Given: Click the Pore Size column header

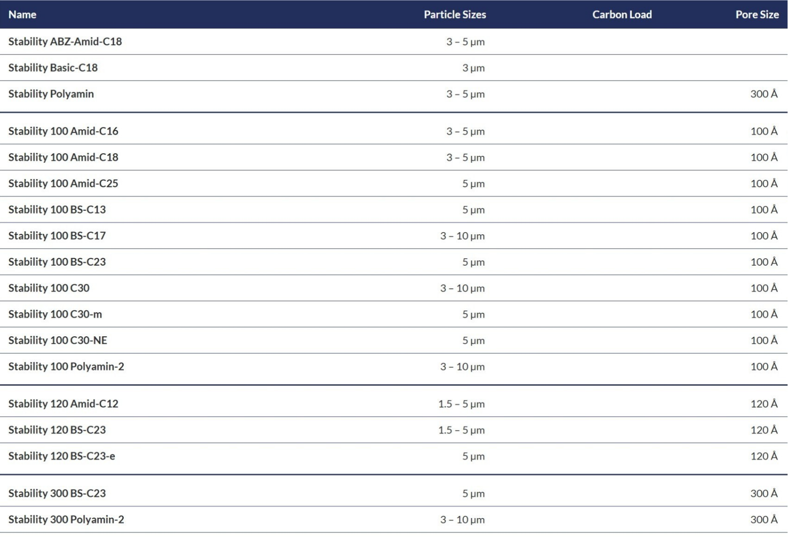Looking at the screenshot, I should coord(757,14).
